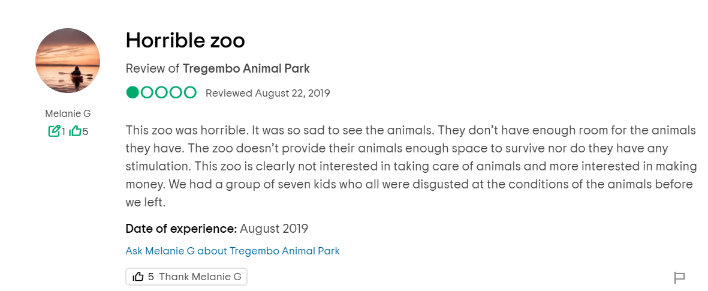Open the "Horrible zoo" review title
Image resolution: width=708 pixels, height=291 pixels.
tap(185, 41)
